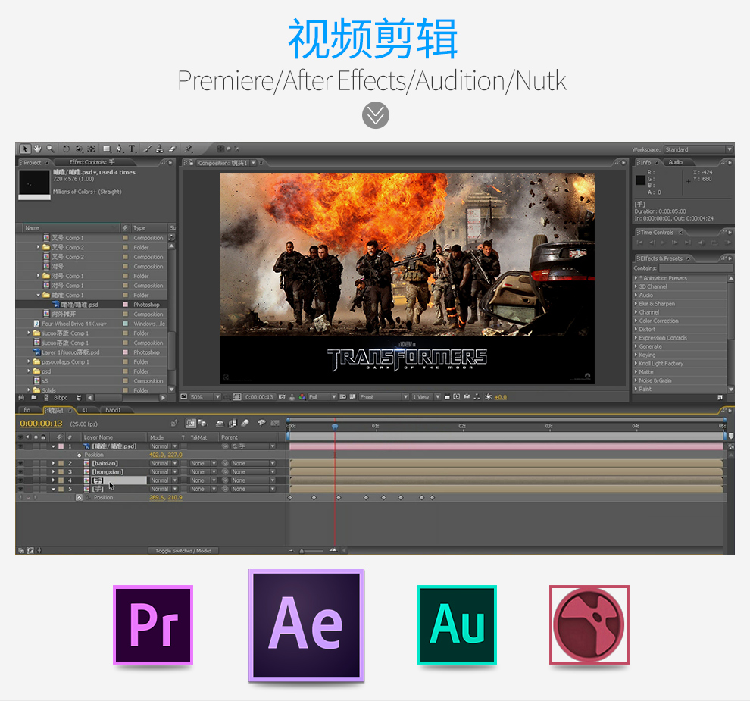The width and height of the screenshot is (750, 701).
Task: Click the timeline zoom slider
Action: pyautogui.click(x=311, y=551)
